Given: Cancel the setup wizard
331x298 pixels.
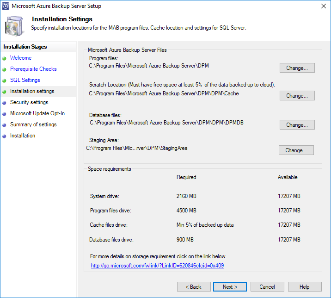Looking at the screenshot, I should click(x=267, y=287).
